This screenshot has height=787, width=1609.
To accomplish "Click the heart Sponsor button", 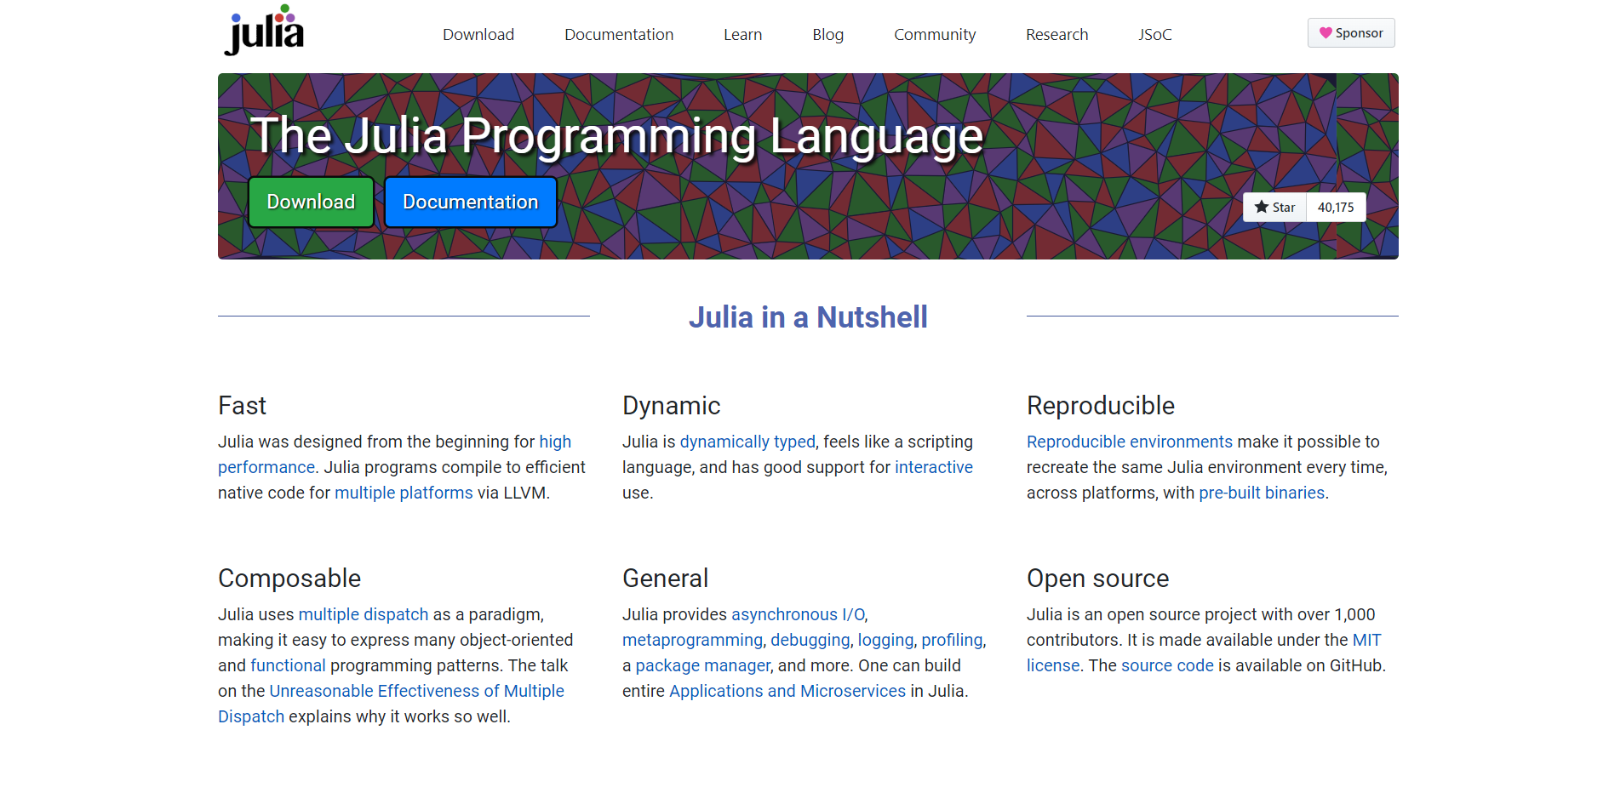I will pyautogui.click(x=1351, y=33).
